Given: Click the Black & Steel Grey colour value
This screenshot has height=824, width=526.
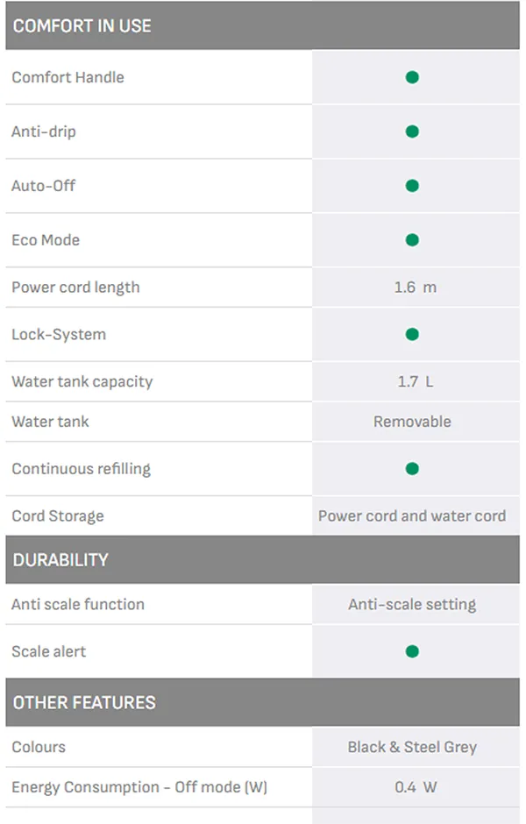Looking at the screenshot, I should point(412,747).
